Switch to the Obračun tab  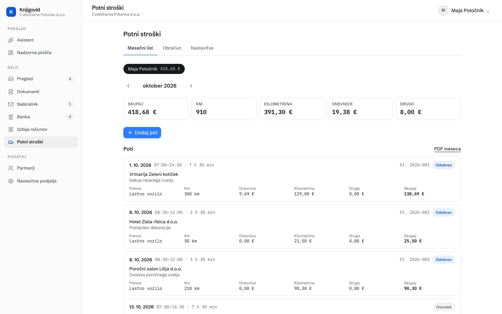(172, 48)
